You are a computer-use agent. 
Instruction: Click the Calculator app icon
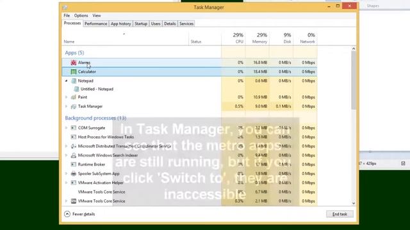[x=74, y=72]
